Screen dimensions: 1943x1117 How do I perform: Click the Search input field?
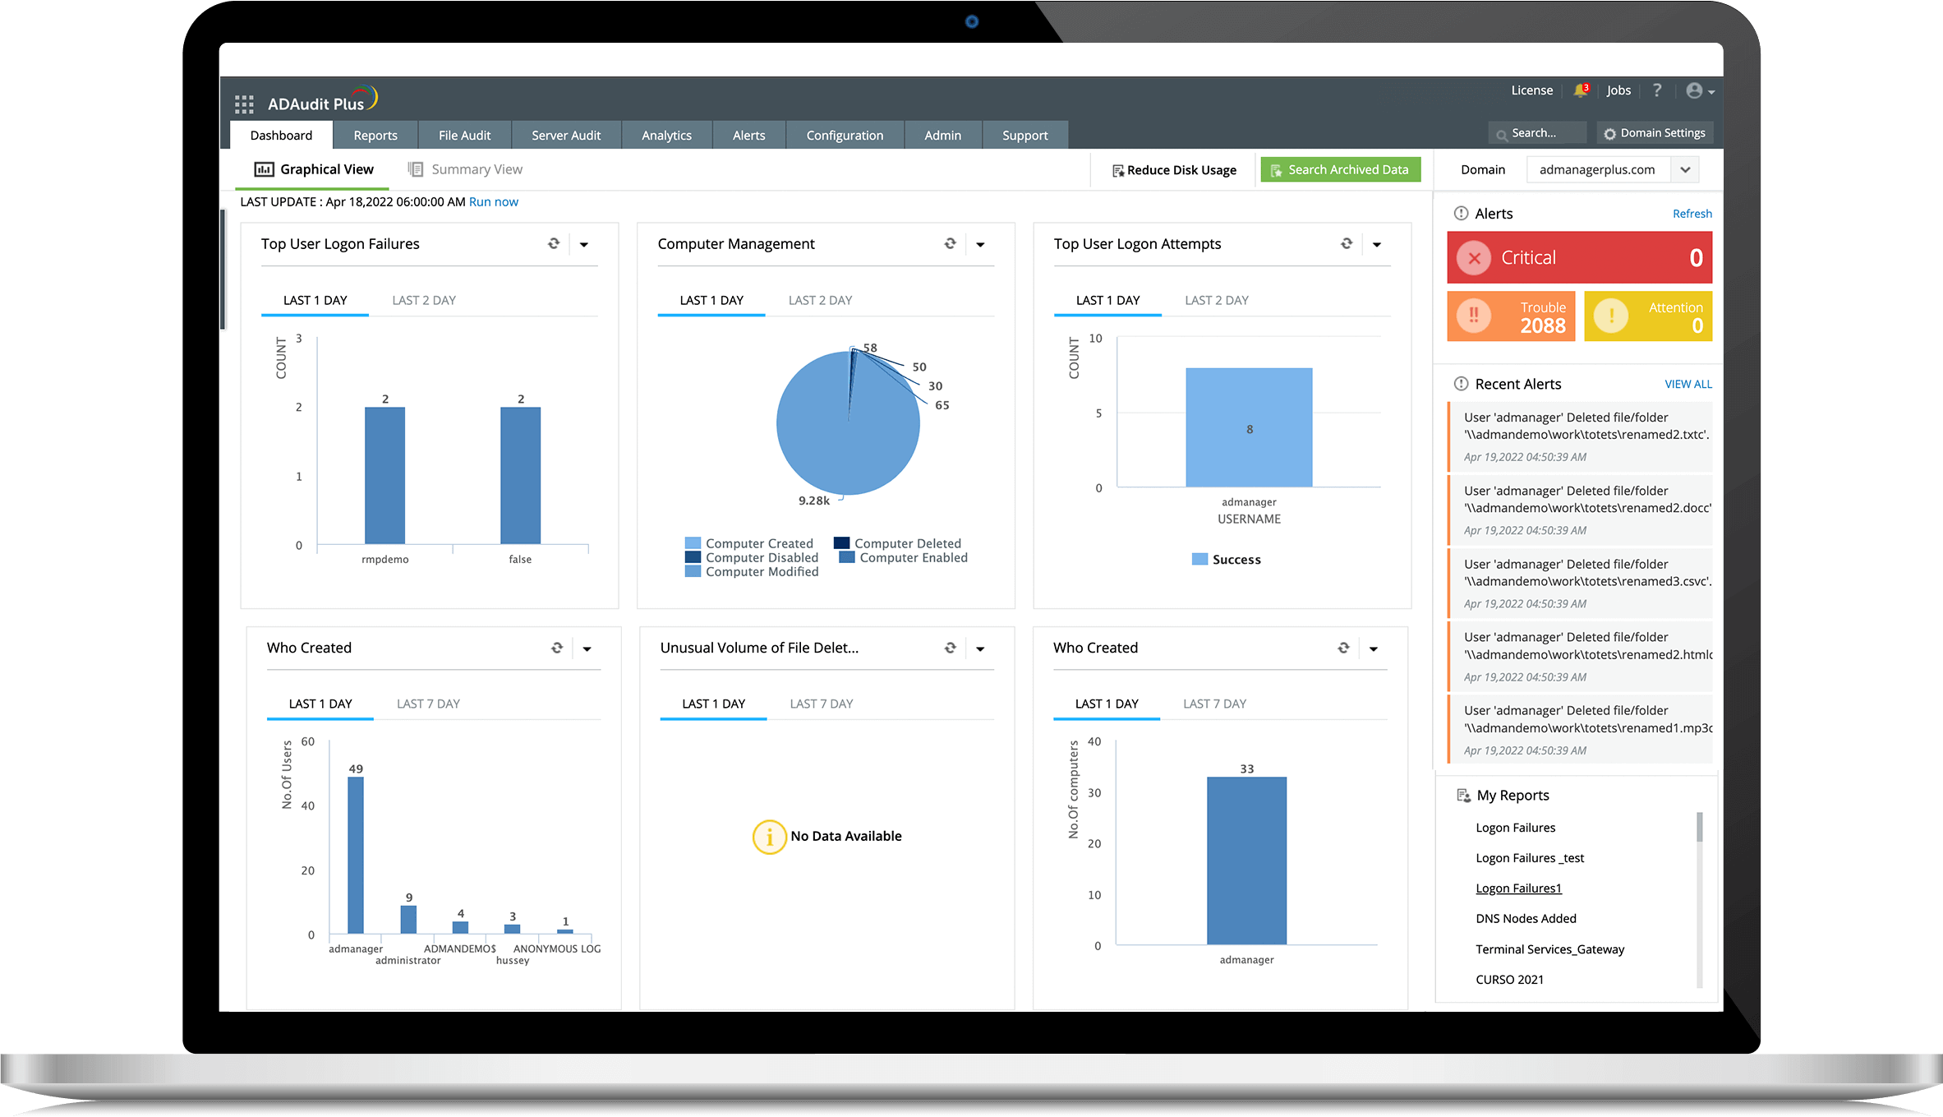(1538, 133)
